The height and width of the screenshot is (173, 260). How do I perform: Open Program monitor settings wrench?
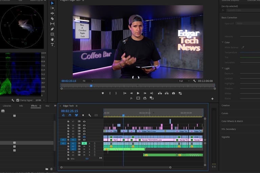194,81
